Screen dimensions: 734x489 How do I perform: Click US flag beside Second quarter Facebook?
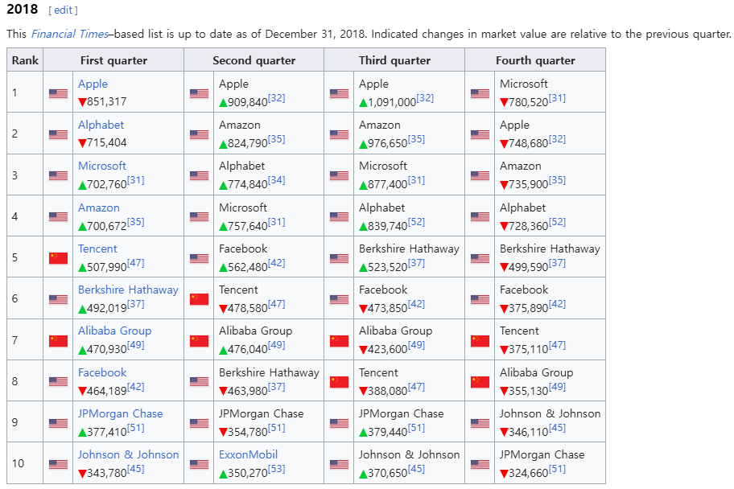(199, 258)
